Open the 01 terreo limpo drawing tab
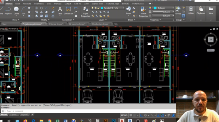The height and width of the screenshot is (122, 219). (55, 24)
